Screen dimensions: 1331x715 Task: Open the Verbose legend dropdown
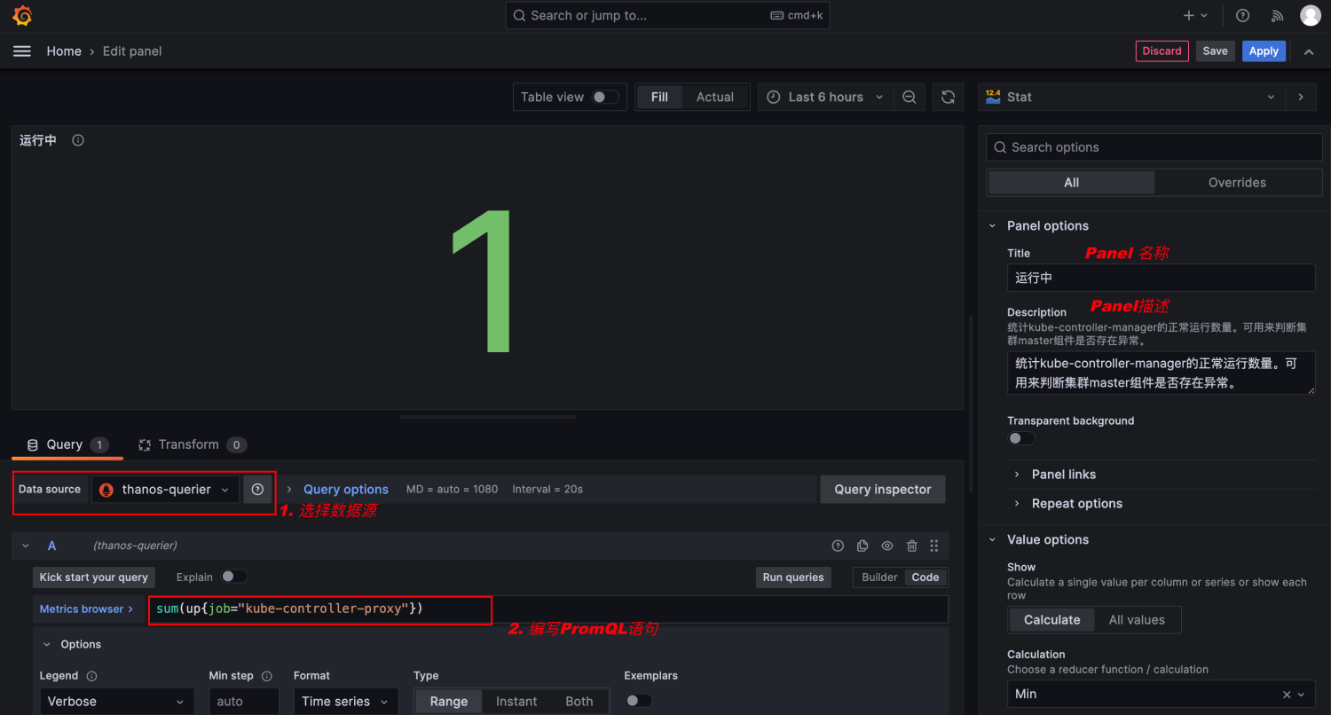pyautogui.click(x=116, y=702)
